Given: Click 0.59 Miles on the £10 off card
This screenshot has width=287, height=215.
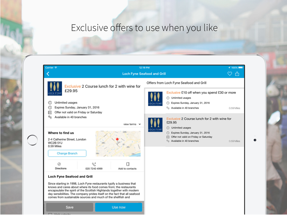Looking at the screenshot, I should click(x=234, y=108).
